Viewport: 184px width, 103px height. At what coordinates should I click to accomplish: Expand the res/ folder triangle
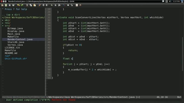[x=3, y=23]
